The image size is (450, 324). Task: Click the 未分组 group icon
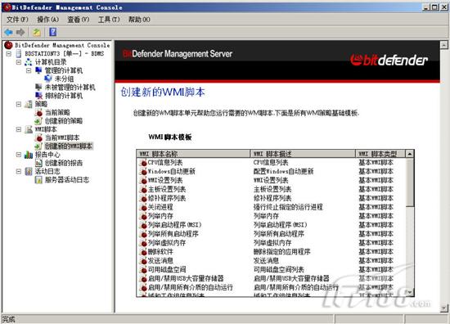point(48,79)
